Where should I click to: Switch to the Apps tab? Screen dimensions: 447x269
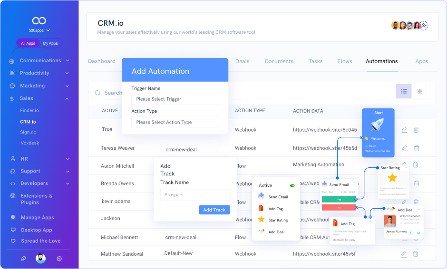(422, 61)
